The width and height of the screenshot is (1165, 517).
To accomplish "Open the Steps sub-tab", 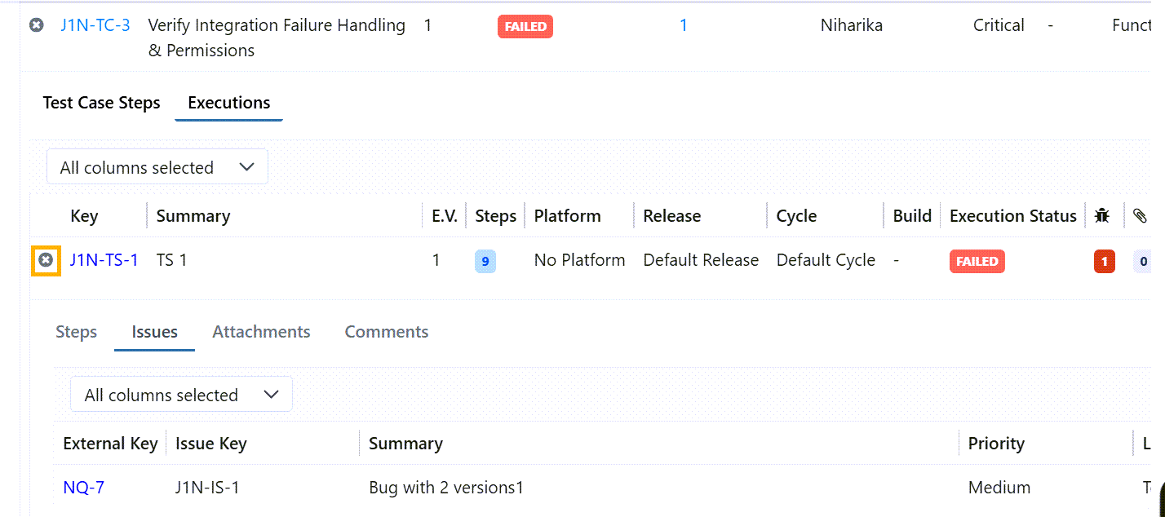I will pyautogui.click(x=76, y=332).
